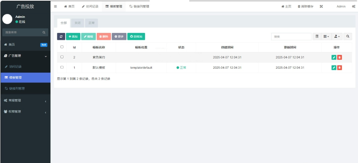The image size is (358, 163).
Task: Open 访问记录 in the sidebar
Action: click(15, 67)
